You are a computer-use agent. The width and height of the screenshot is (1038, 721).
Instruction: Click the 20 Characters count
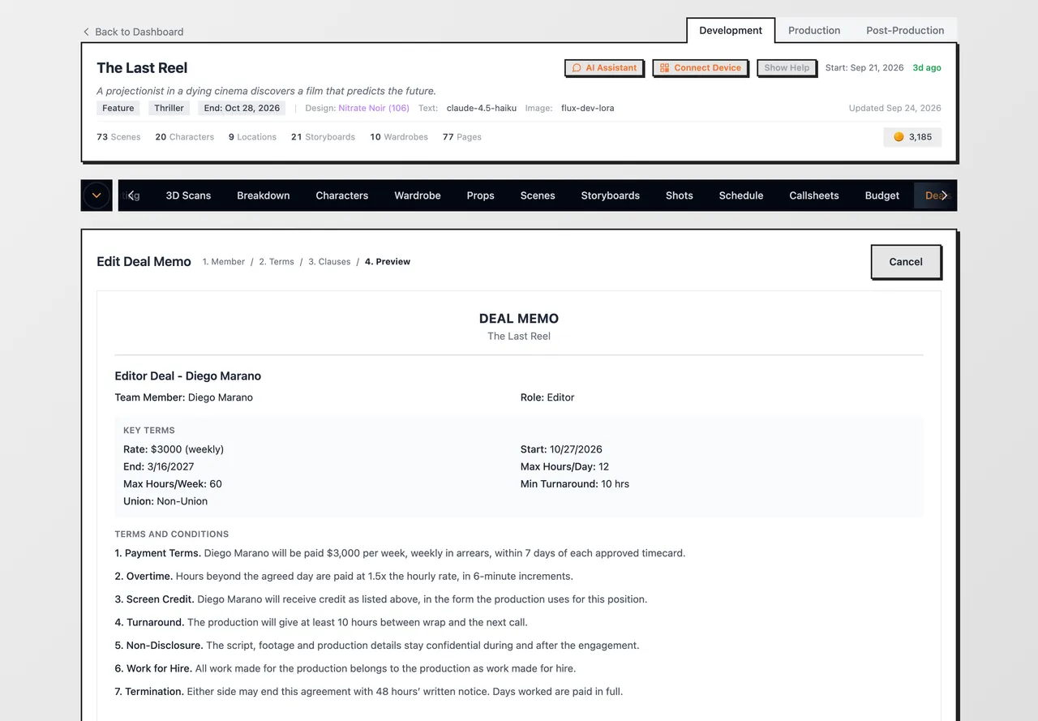click(x=185, y=137)
